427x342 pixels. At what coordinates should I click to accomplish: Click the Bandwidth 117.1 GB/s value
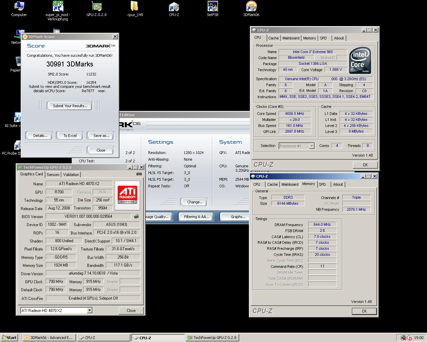(123, 265)
